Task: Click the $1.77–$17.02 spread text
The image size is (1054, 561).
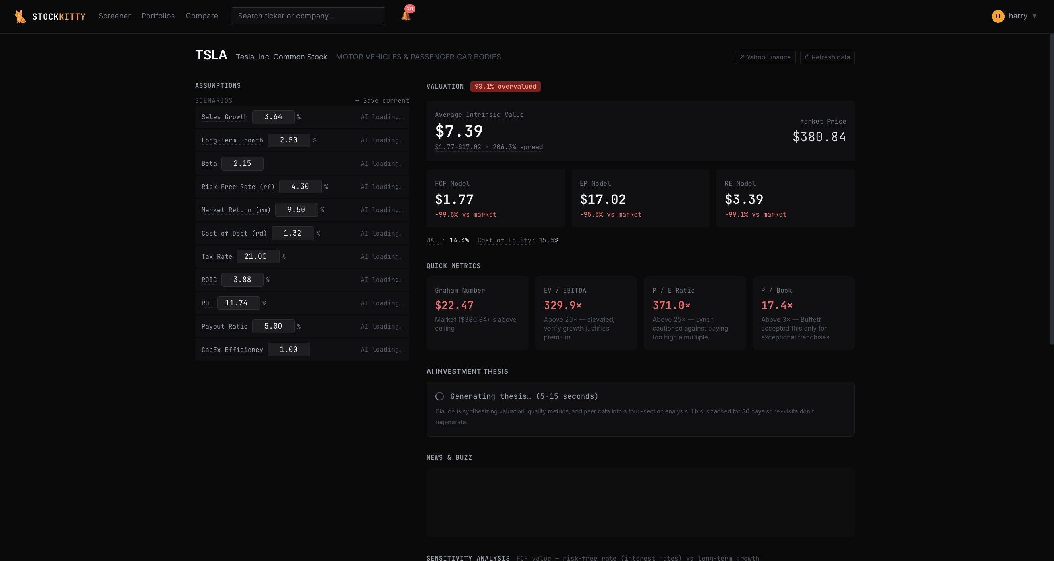Action: 488,147
